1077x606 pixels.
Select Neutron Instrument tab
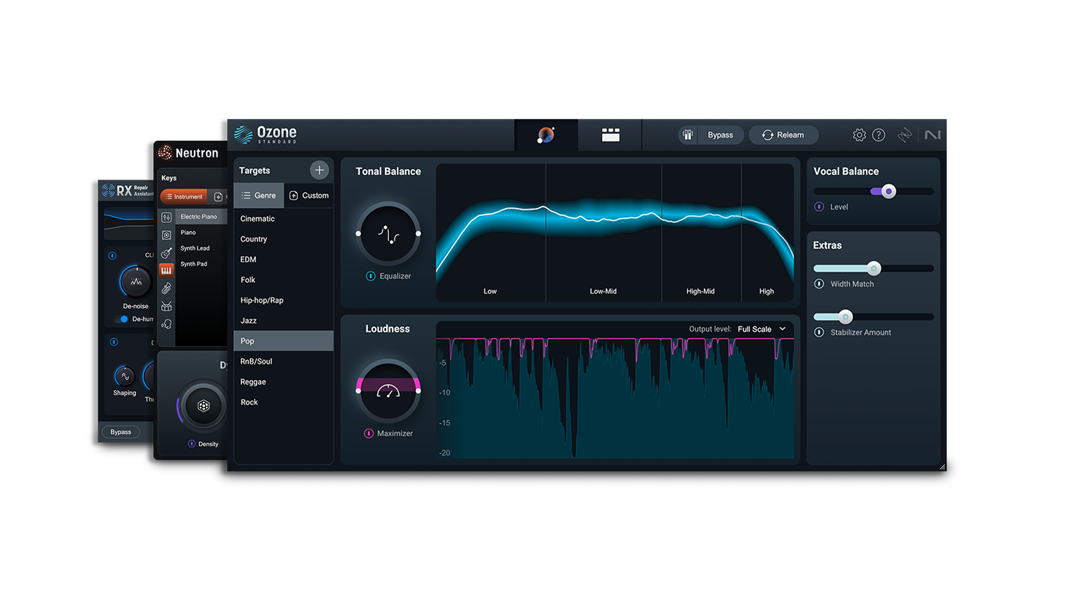183,196
